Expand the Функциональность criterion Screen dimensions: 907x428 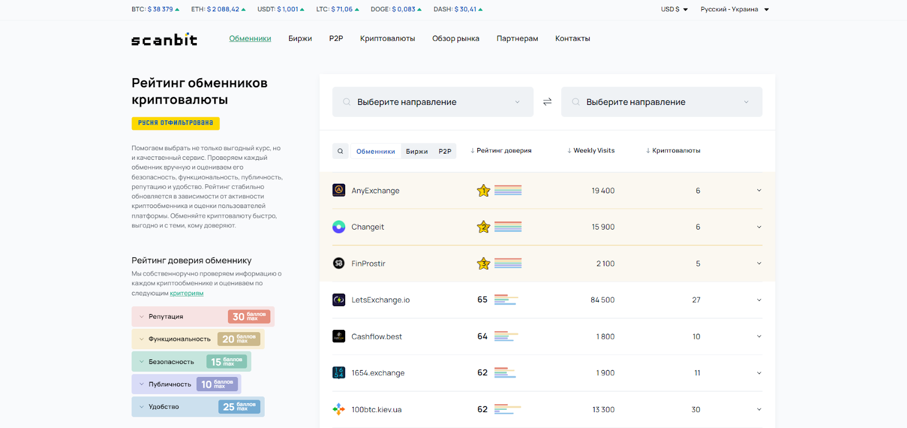[198, 339]
